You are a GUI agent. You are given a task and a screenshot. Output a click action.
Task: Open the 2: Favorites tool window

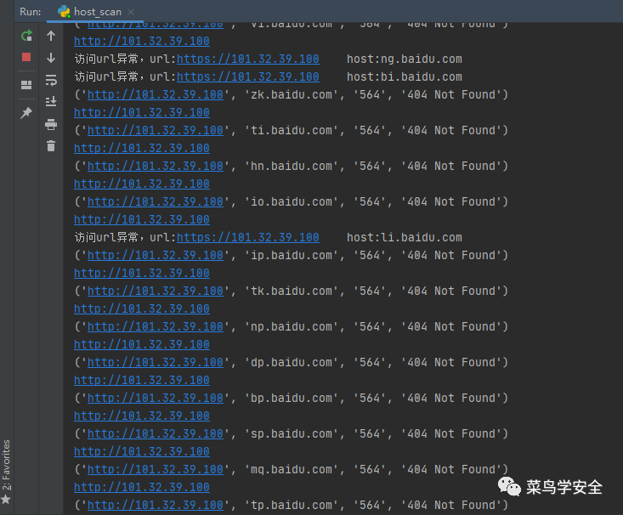(x=6, y=466)
